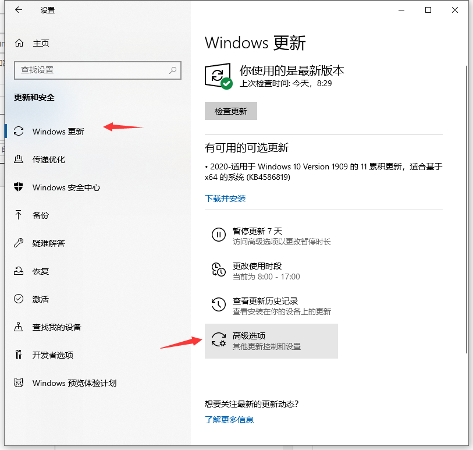Click 更改使用时段 option

[271, 271]
